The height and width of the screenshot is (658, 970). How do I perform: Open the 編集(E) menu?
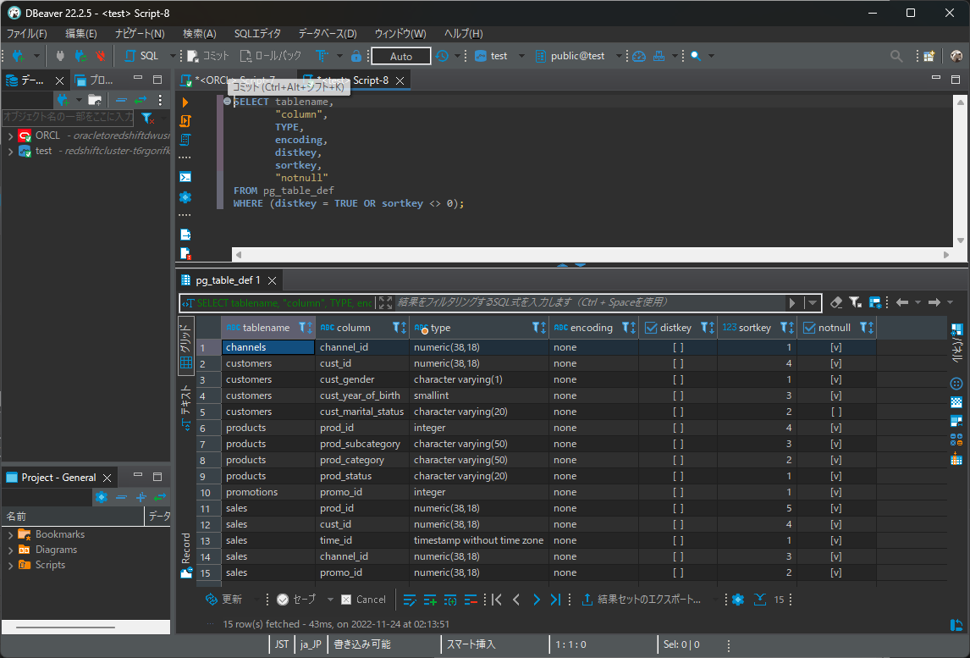click(x=81, y=33)
